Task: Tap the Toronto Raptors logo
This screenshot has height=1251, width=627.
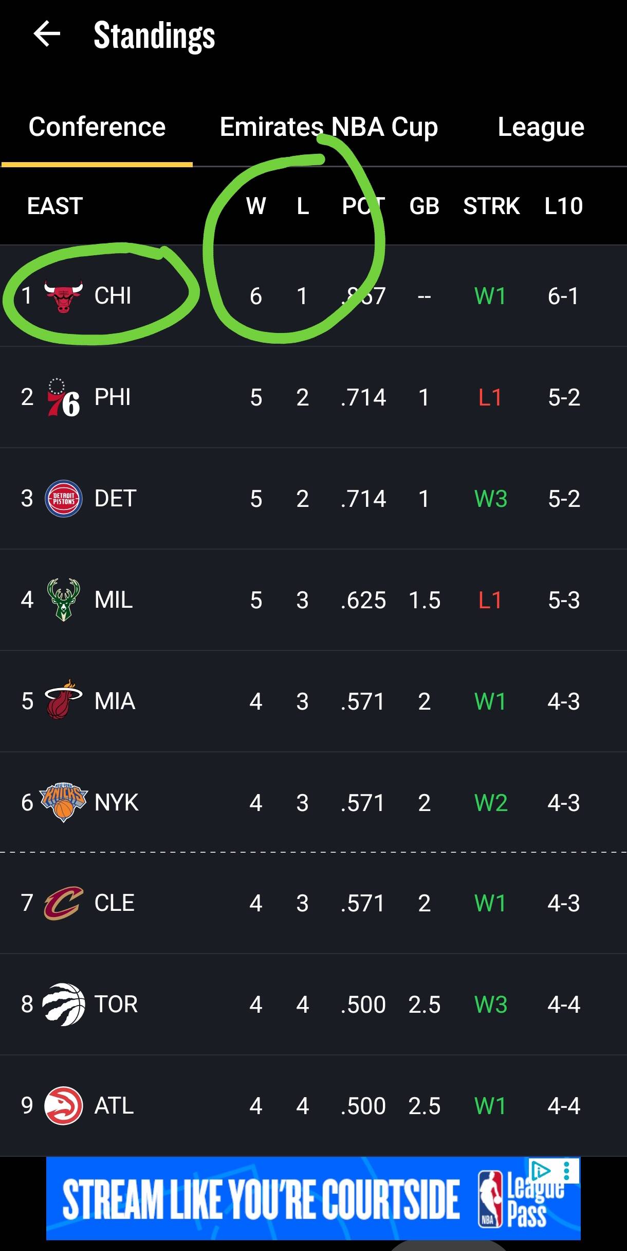Action: tap(63, 1005)
